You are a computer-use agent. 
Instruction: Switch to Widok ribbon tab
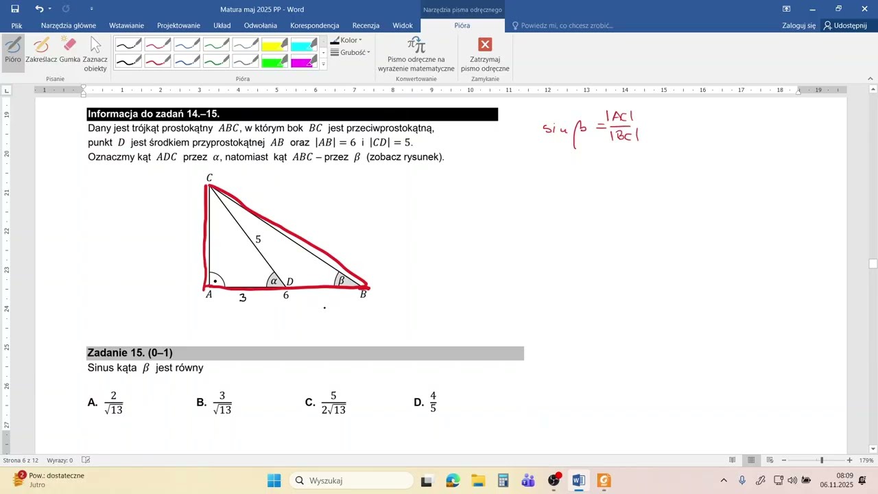[x=403, y=25]
